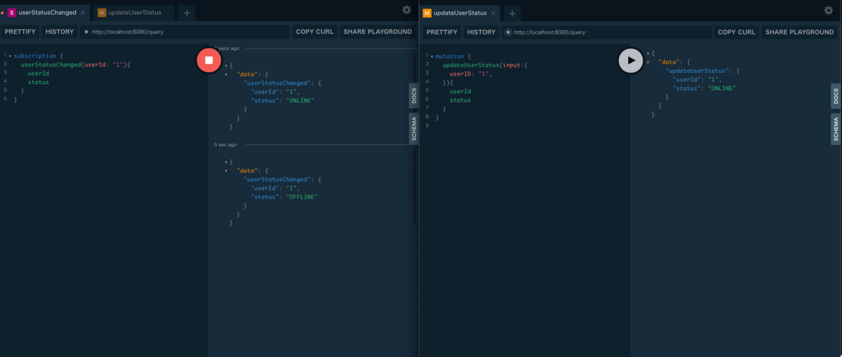This screenshot has height=357, width=842.
Task: Click the "ONLINE" status value in the mutation response
Action: (x=721, y=88)
